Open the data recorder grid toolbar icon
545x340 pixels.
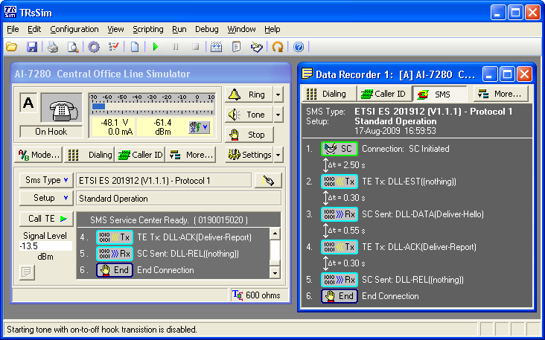216,47
